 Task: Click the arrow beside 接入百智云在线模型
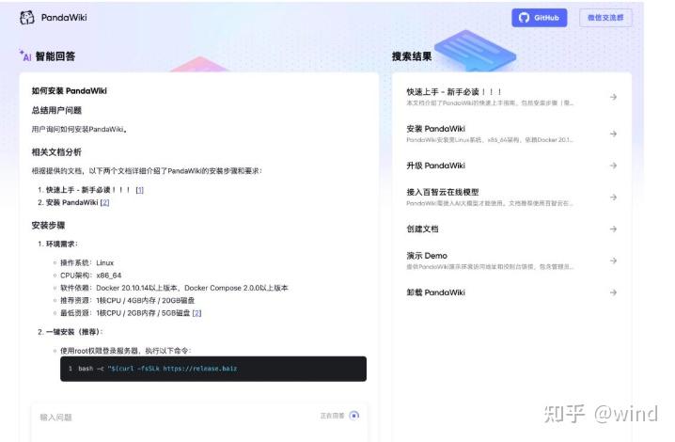613,197
